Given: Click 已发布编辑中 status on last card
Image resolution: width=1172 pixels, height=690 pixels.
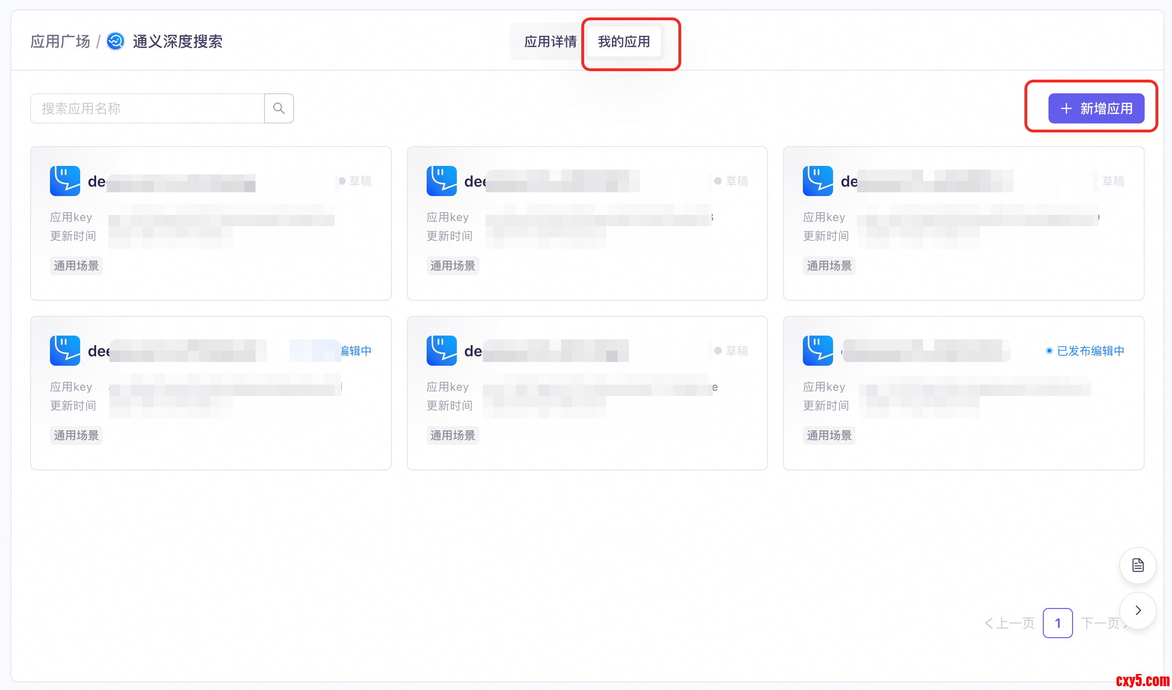Looking at the screenshot, I should [1089, 351].
